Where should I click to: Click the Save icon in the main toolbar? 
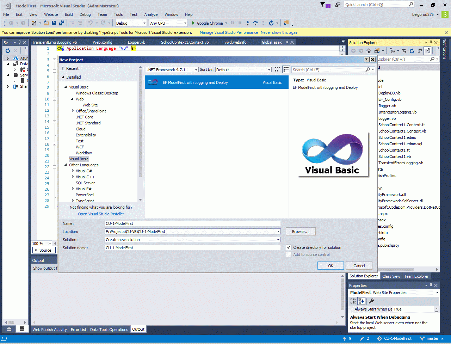click(54, 23)
